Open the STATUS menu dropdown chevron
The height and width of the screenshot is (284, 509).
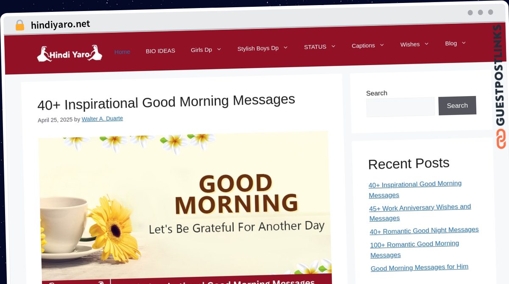tap(333, 46)
